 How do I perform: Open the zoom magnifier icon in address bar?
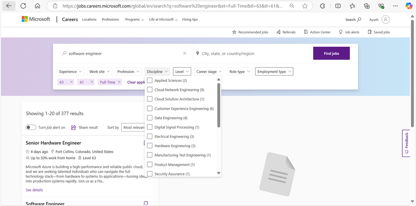[x=292, y=6]
